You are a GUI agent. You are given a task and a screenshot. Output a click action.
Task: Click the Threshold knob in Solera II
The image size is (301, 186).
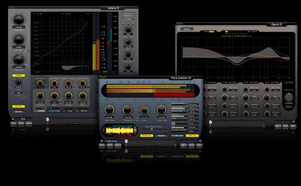click(40, 95)
